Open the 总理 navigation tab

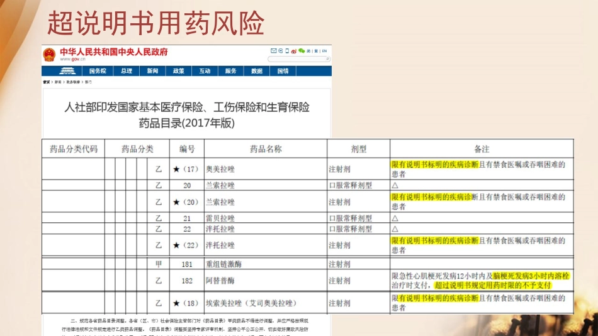pos(127,71)
